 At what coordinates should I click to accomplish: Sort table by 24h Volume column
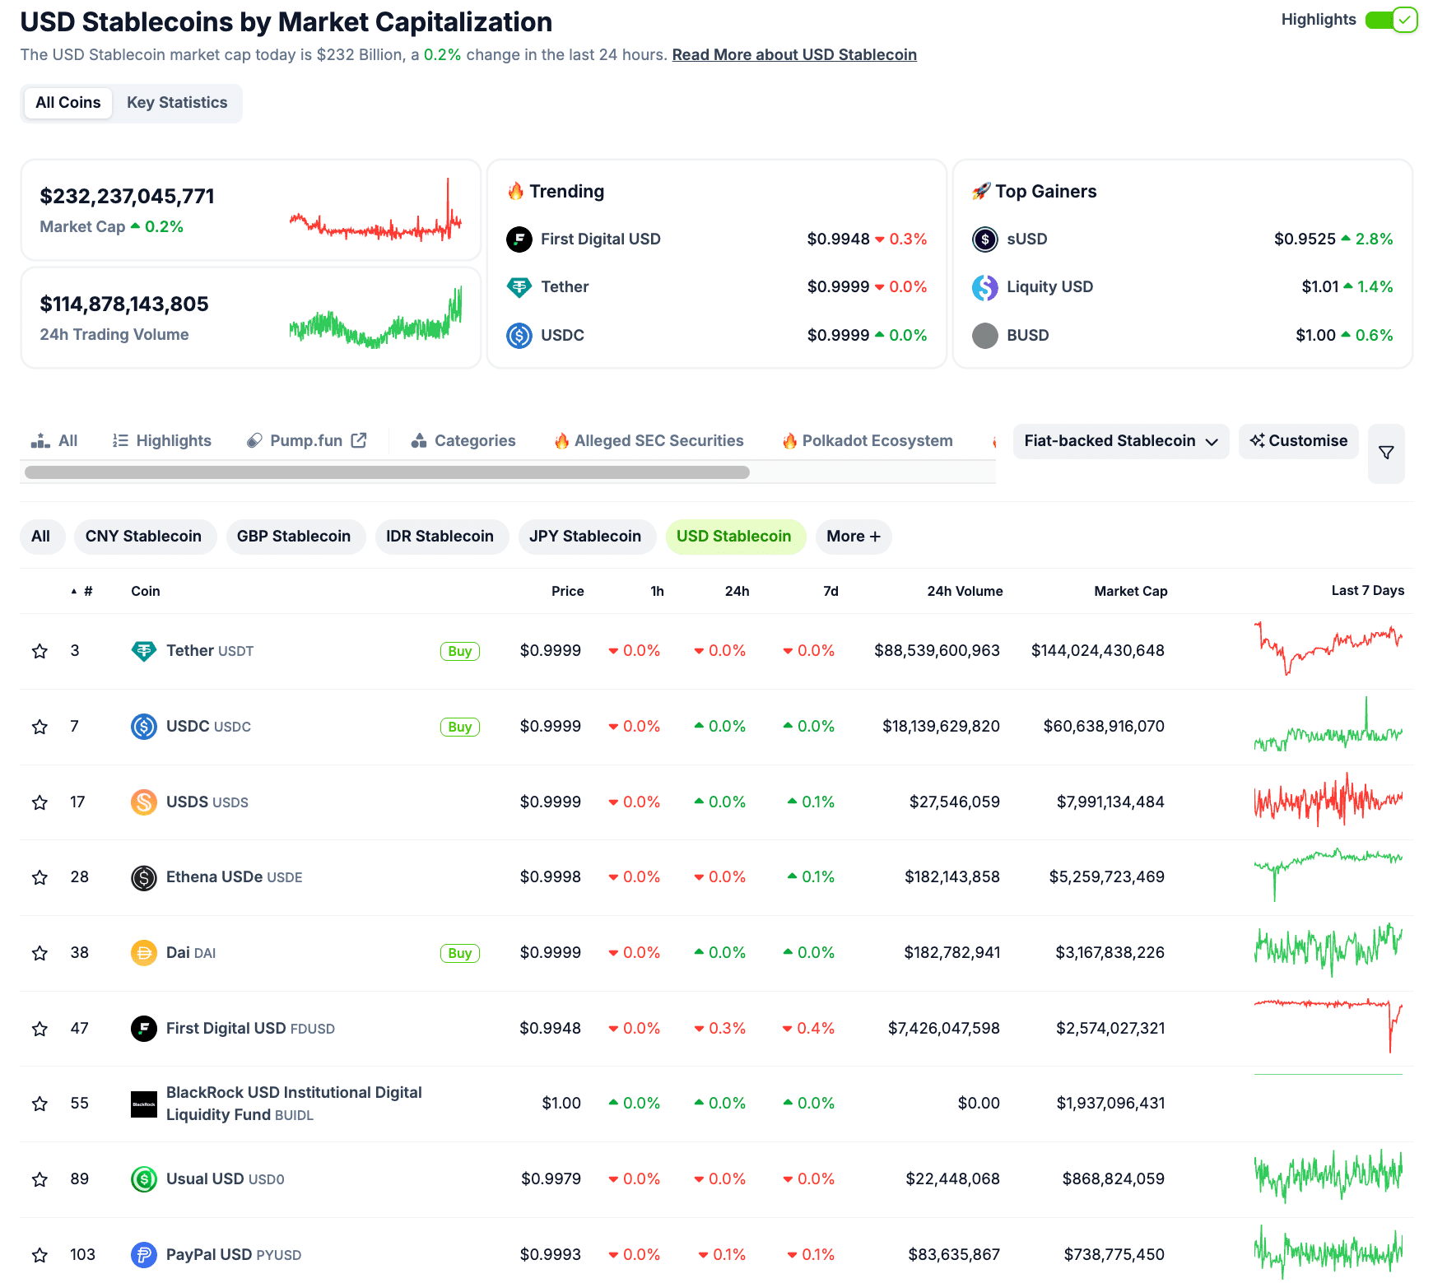pos(965,592)
